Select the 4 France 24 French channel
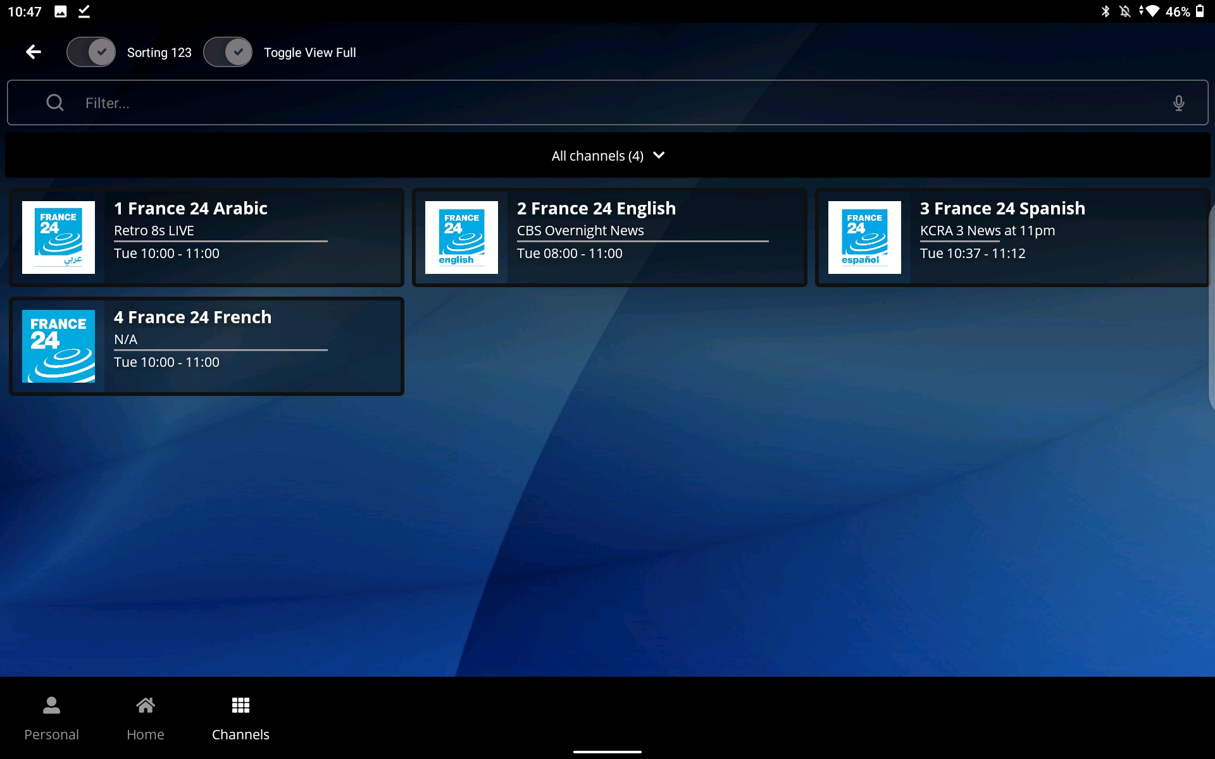Image resolution: width=1215 pixels, height=759 pixels. (206, 346)
